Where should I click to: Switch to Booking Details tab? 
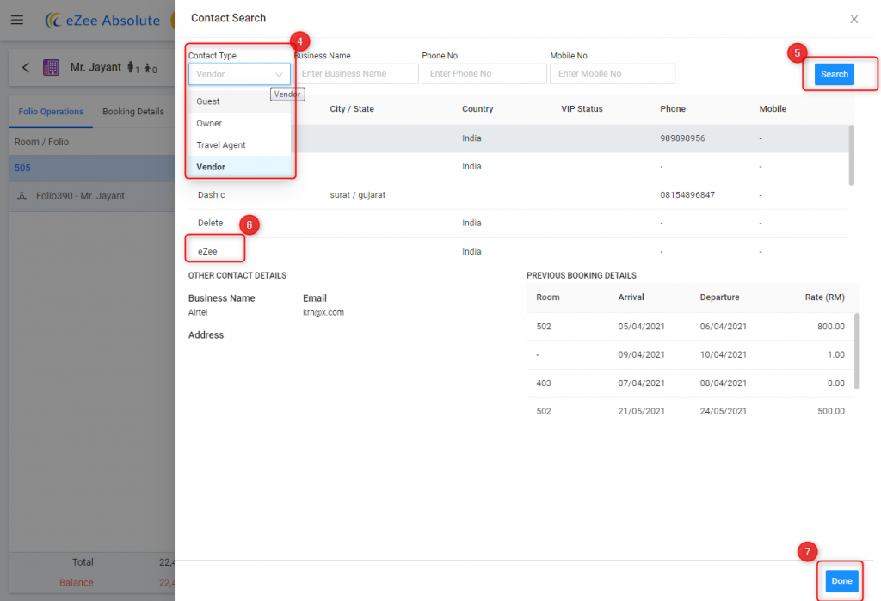click(133, 111)
